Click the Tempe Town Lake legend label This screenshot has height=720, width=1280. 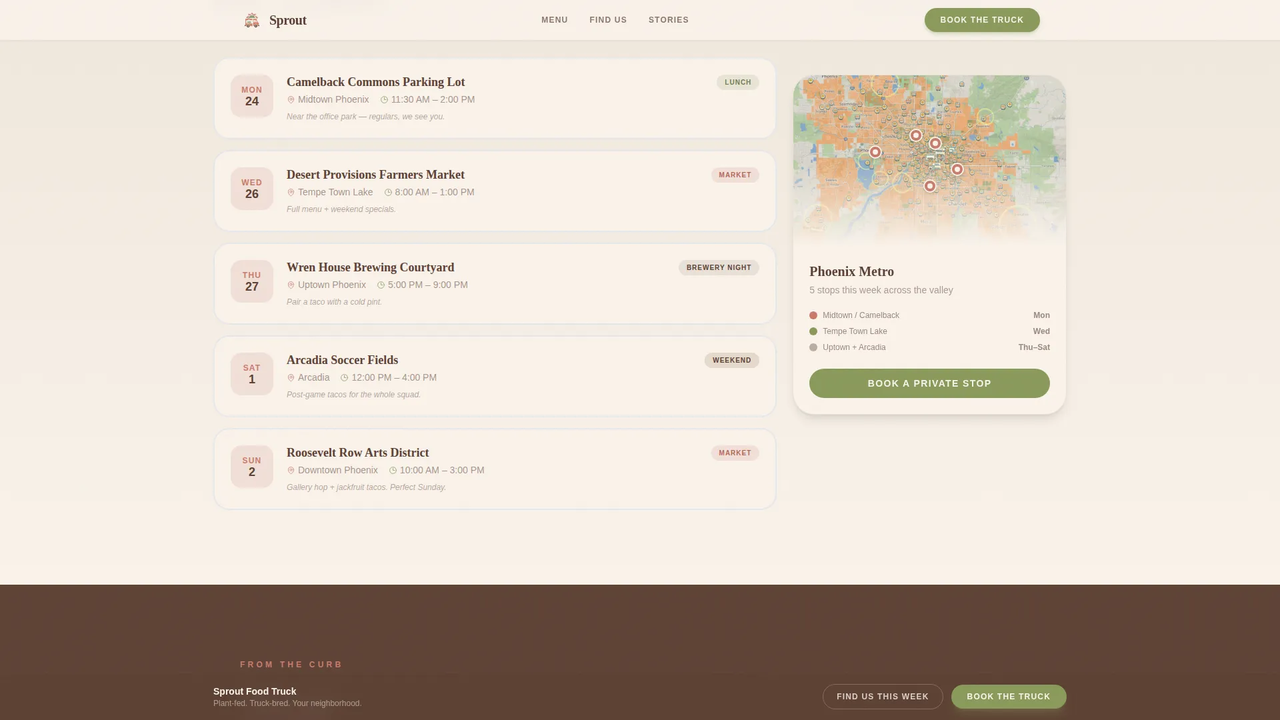pos(855,331)
